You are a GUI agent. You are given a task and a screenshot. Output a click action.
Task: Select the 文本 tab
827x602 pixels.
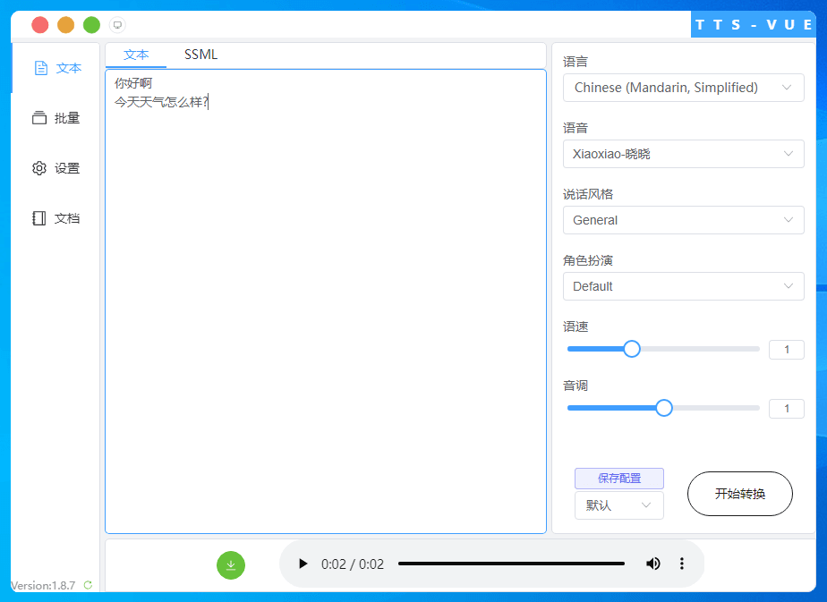(136, 55)
